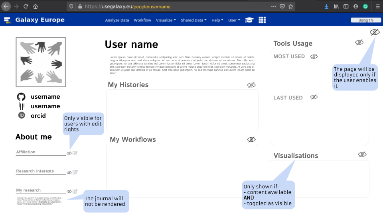Click the About me heading
Viewport: 383px width, 215px height.
pos(34,137)
